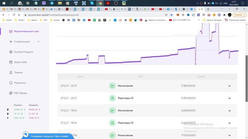Image resolution: width=248 pixels, height=139 pixels.
Task: Click ENG language indicator in tray
Action: 226,3
